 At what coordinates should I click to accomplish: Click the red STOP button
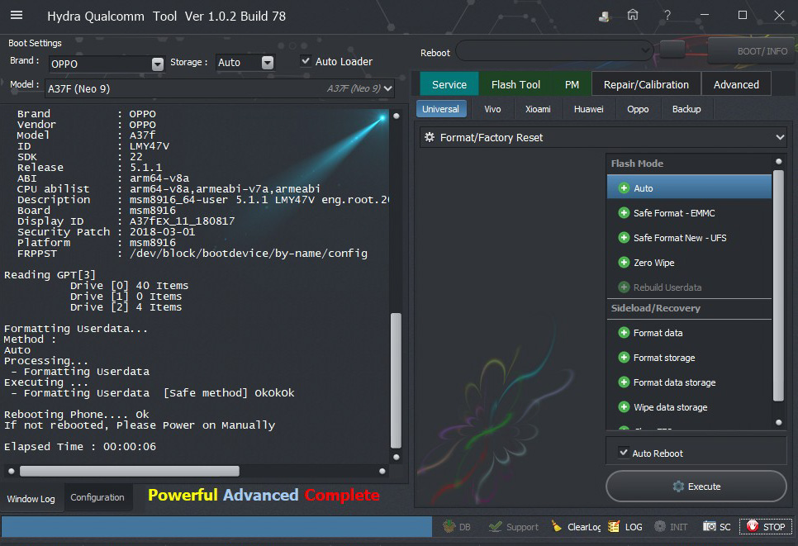click(x=766, y=527)
